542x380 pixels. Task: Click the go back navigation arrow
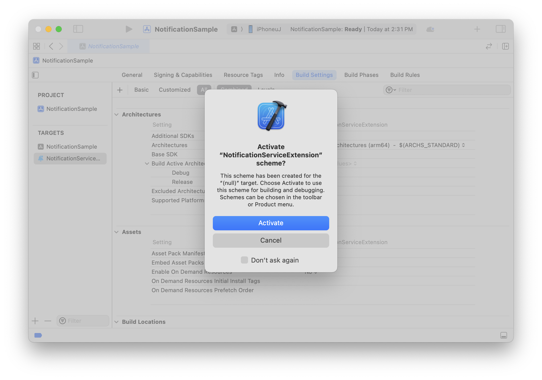(51, 46)
